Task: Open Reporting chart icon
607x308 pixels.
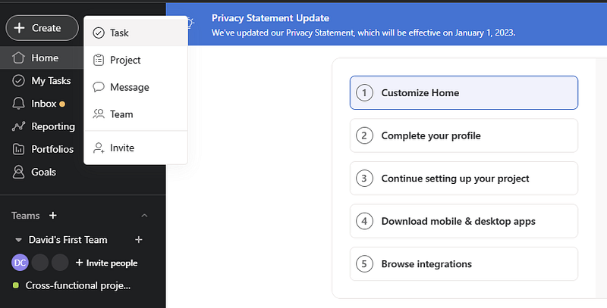Action: (19, 126)
